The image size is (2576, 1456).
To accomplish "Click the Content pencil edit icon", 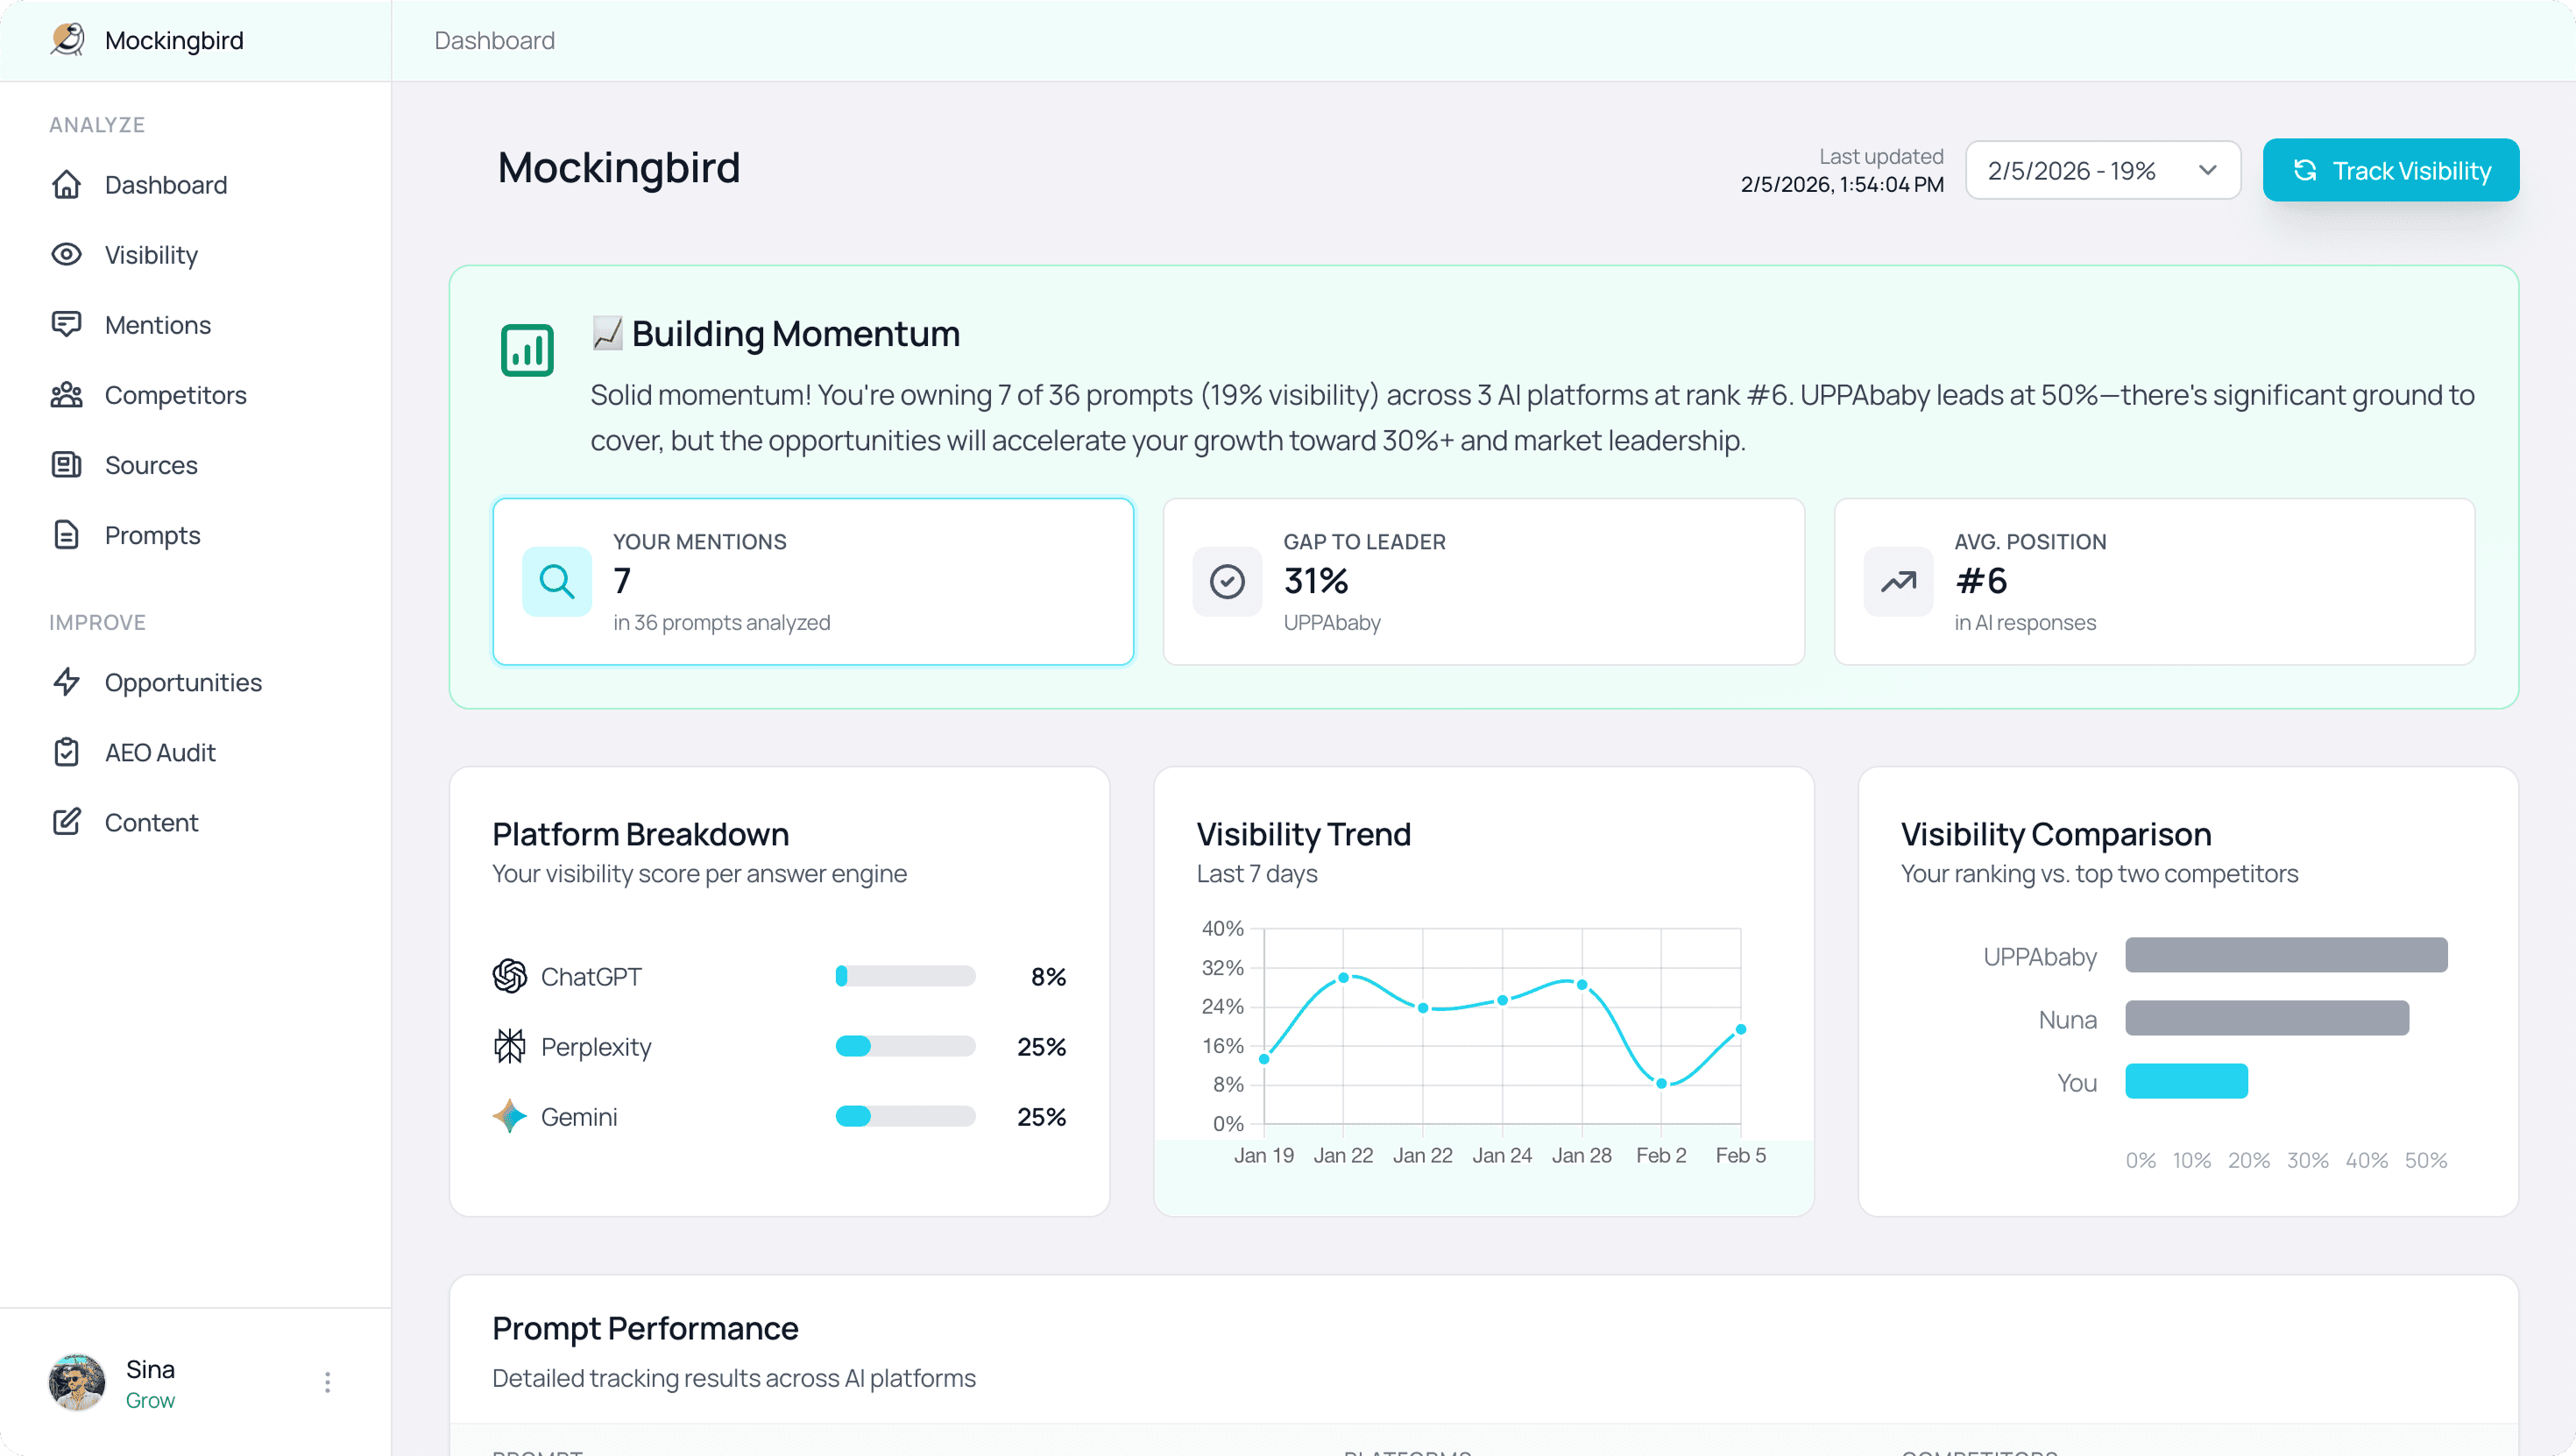I will [x=66, y=822].
